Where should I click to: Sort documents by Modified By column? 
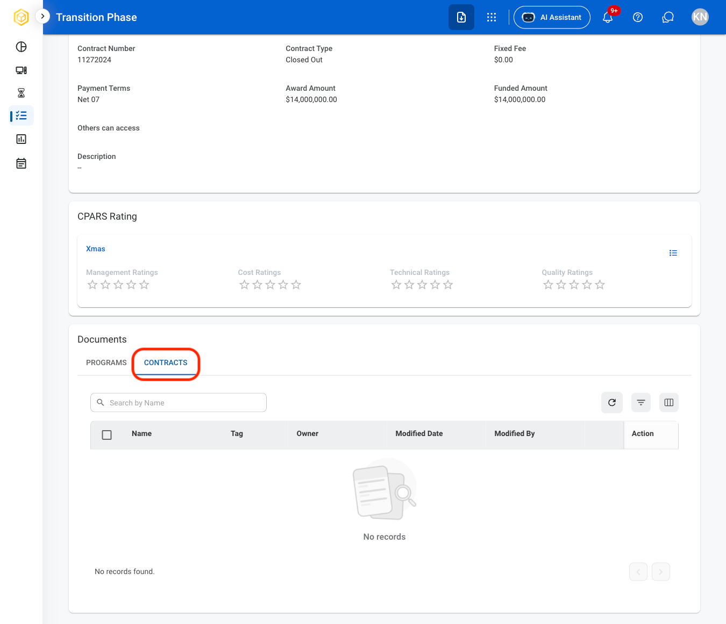515,433
